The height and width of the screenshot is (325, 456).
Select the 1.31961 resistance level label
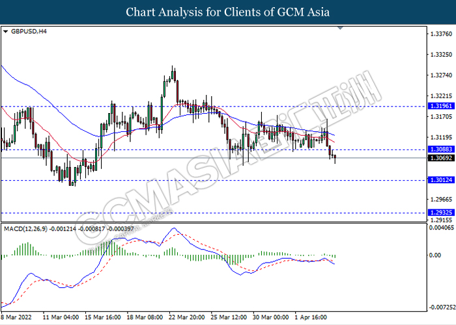click(x=441, y=106)
